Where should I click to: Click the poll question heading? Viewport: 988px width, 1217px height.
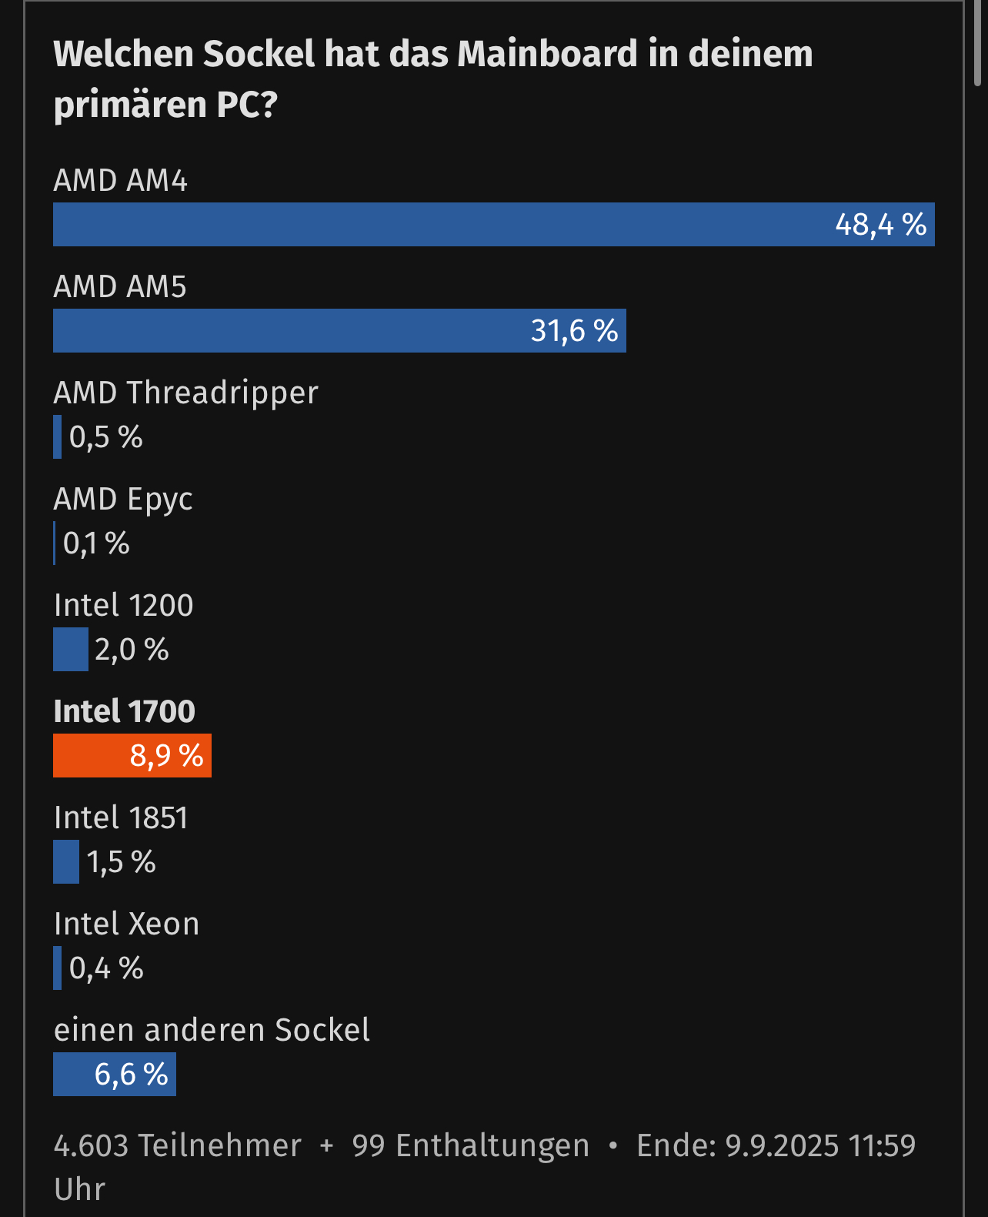[x=433, y=79]
